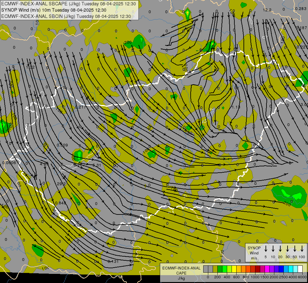Select the sky blue swatch left of 4000 tick
Viewport: 308px width, 283px height.
click(x=286, y=269)
